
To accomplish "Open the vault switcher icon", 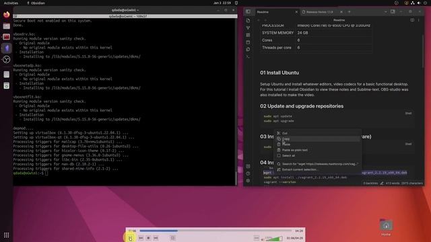I will [x=248, y=166].
